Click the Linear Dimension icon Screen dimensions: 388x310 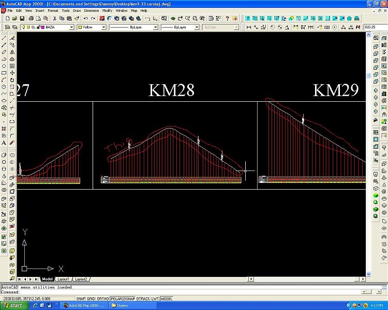[249, 27]
